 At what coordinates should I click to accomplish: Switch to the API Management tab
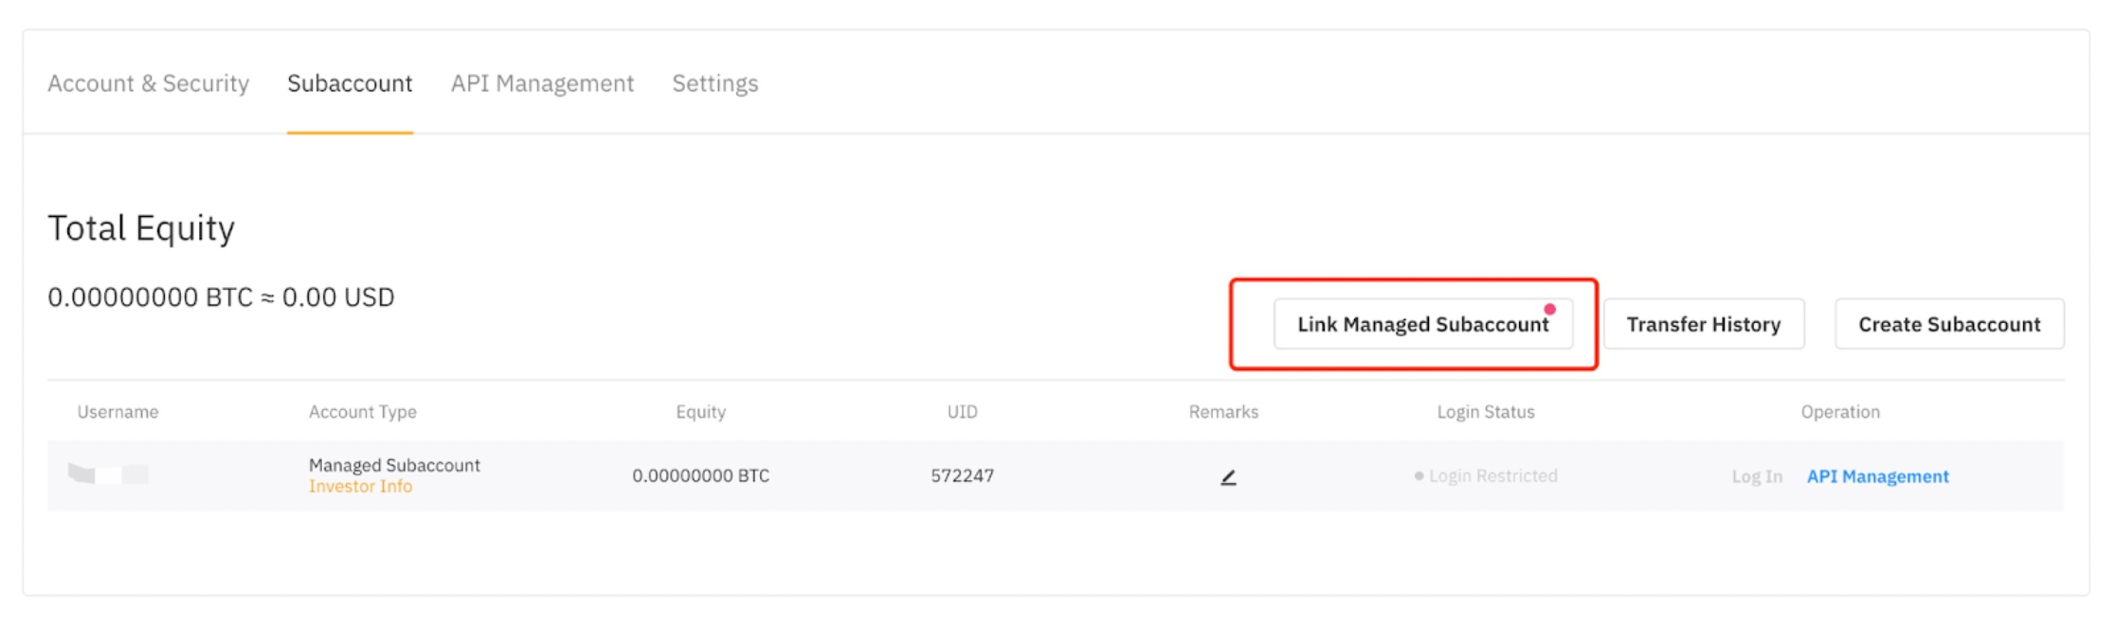tap(542, 83)
